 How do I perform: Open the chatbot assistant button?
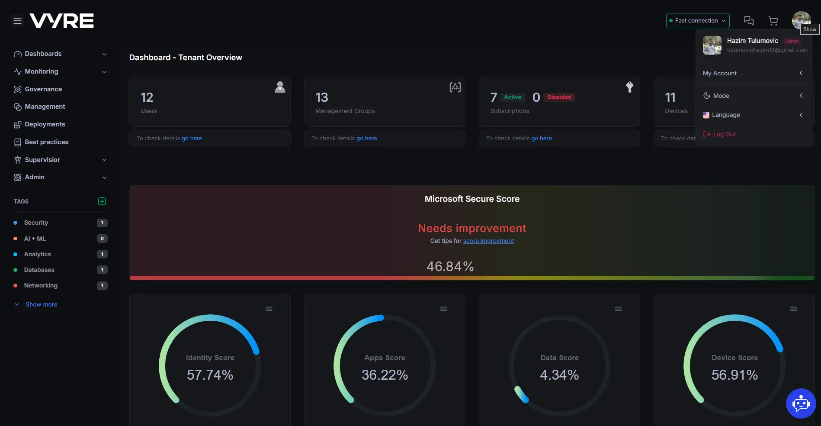(x=801, y=403)
